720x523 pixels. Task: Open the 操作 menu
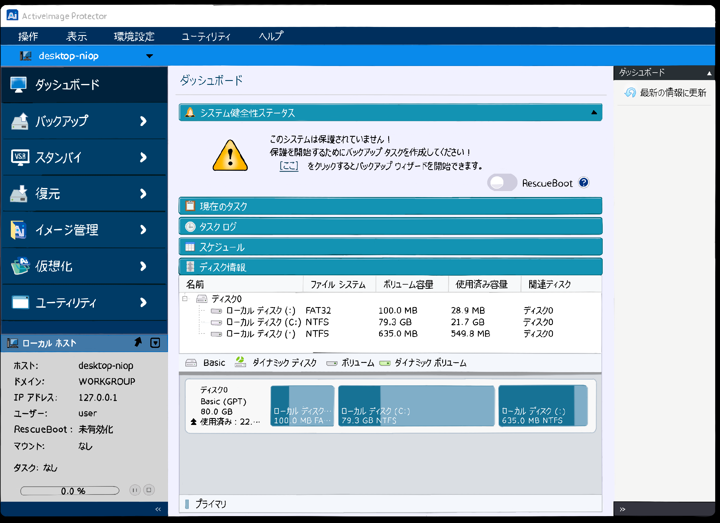click(x=28, y=36)
